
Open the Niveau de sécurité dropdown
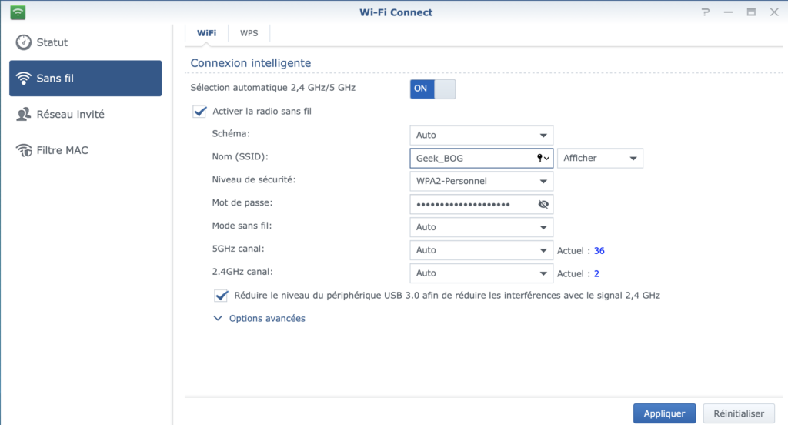coord(482,182)
